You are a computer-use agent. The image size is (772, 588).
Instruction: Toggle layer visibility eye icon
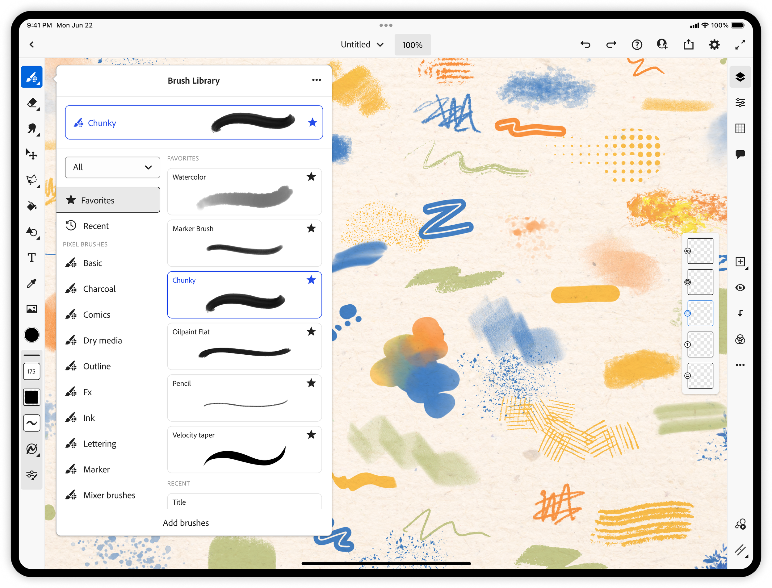[740, 288]
